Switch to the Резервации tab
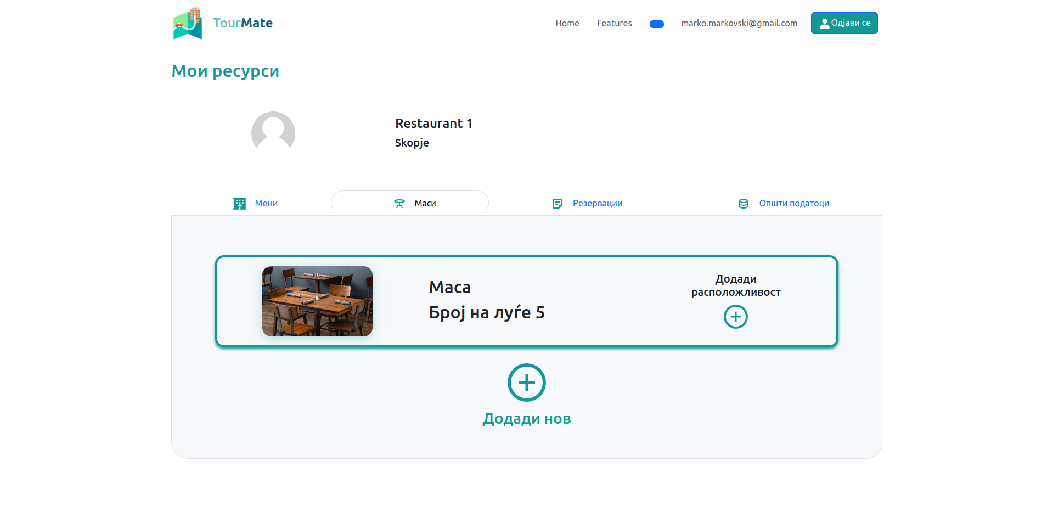The height and width of the screenshot is (522, 1053). click(597, 204)
